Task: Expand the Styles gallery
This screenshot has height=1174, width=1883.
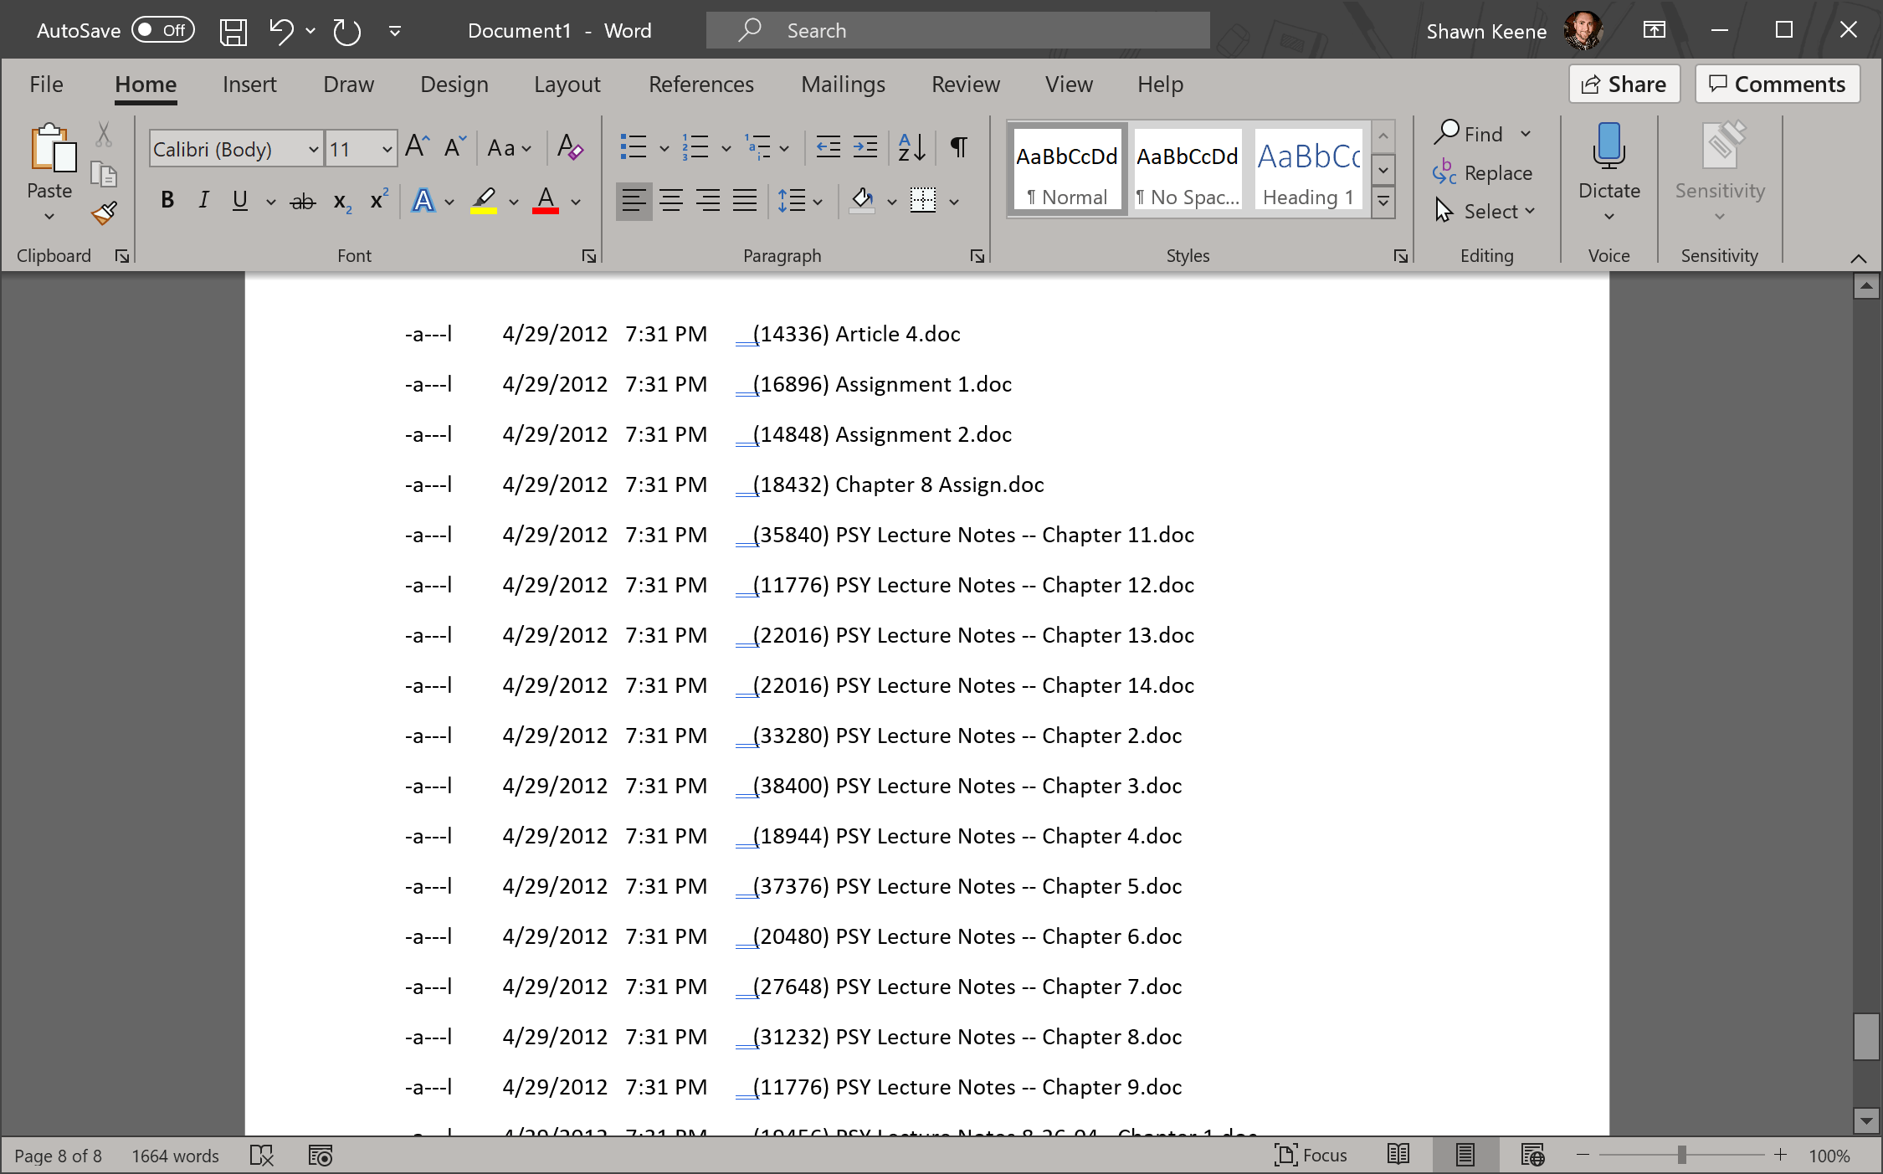Action: (x=1383, y=202)
